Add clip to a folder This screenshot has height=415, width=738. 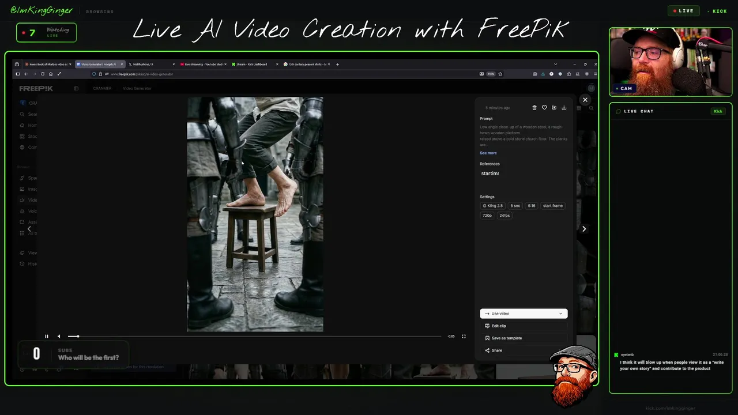tap(554, 108)
